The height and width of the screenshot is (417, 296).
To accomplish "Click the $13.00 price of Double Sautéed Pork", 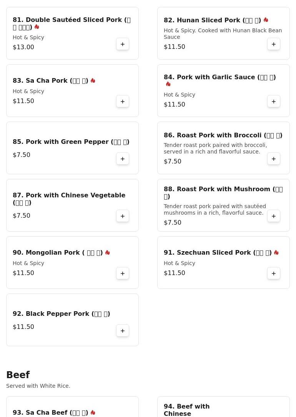I will tap(23, 47).
